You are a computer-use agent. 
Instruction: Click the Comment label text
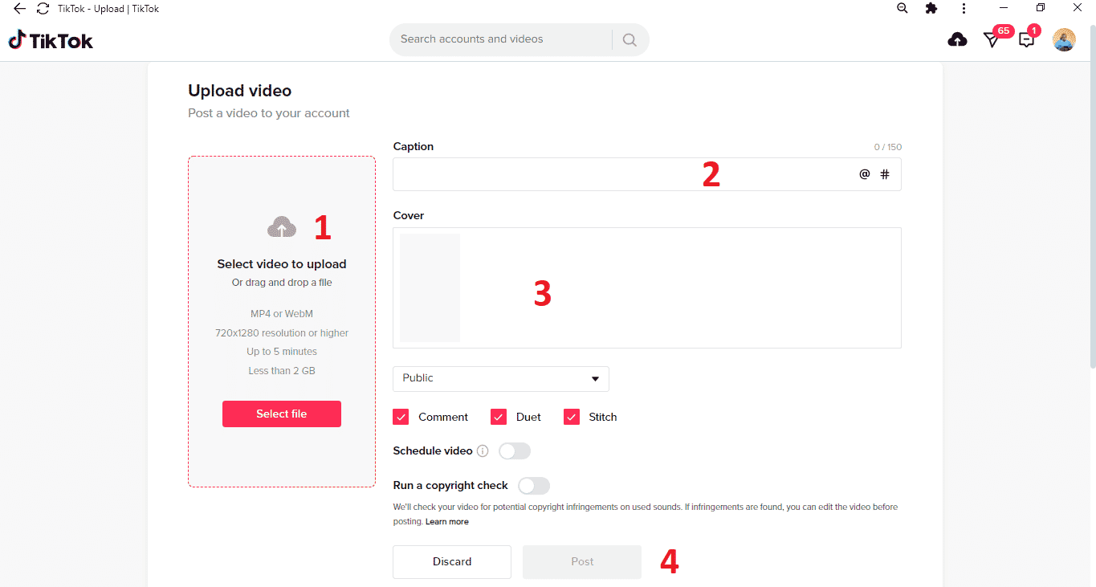click(443, 417)
